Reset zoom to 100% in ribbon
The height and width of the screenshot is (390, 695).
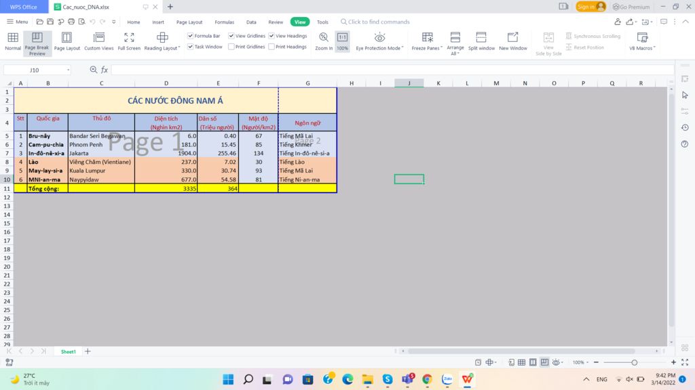342,42
